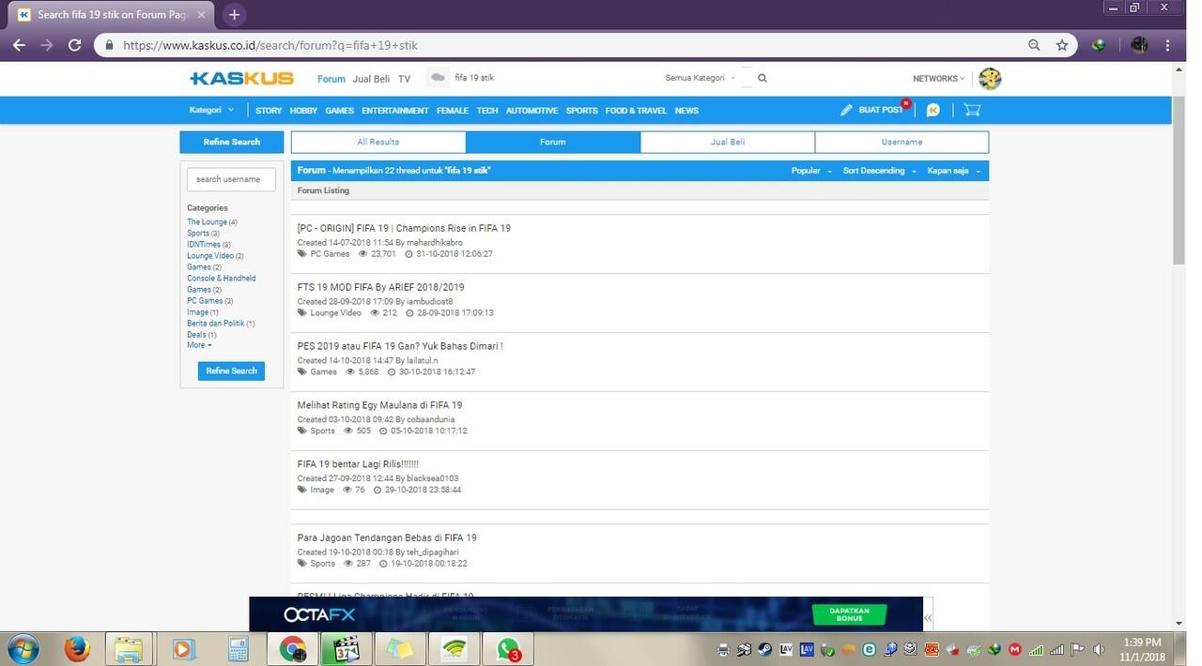
Task: Collapse the ad banner with arrow
Action: (x=928, y=617)
